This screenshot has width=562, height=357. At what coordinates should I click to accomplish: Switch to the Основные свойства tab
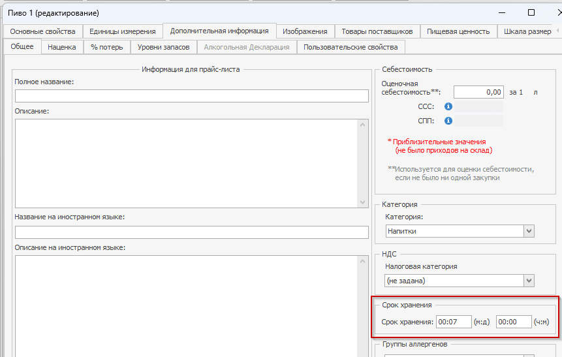42,31
